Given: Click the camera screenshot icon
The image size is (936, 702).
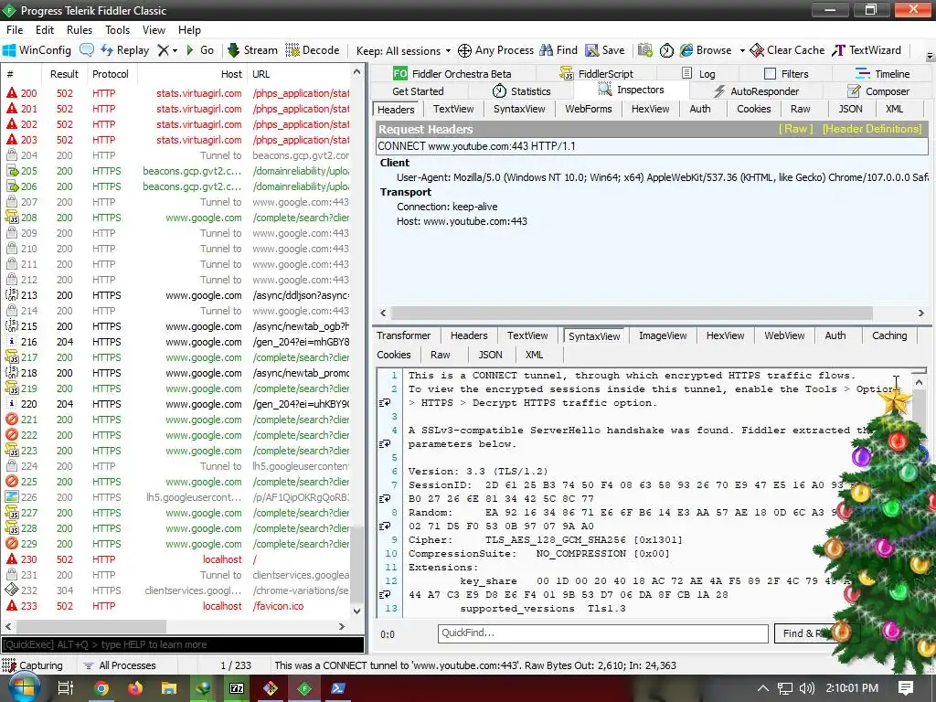Looking at the screenshot, I should coord(644,50).
